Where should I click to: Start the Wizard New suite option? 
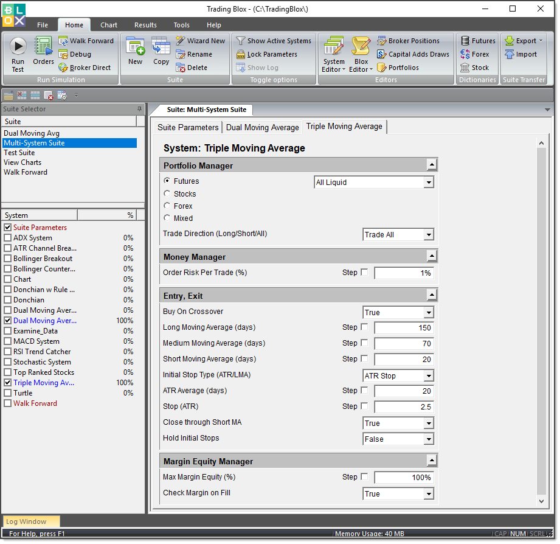(201, 41)
